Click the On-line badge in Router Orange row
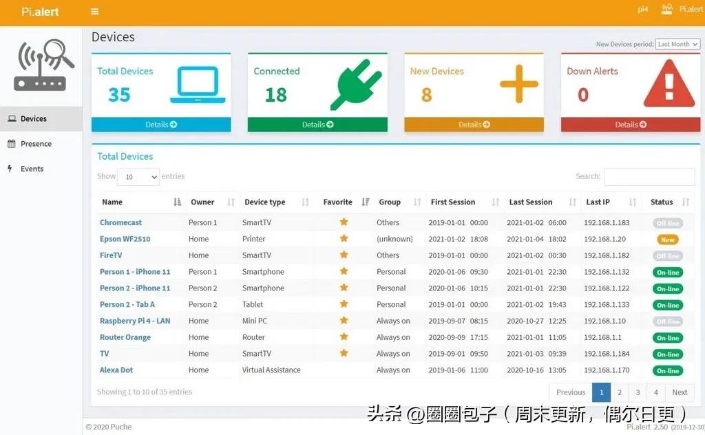705x435 pixels. click(x=668, y=338)
